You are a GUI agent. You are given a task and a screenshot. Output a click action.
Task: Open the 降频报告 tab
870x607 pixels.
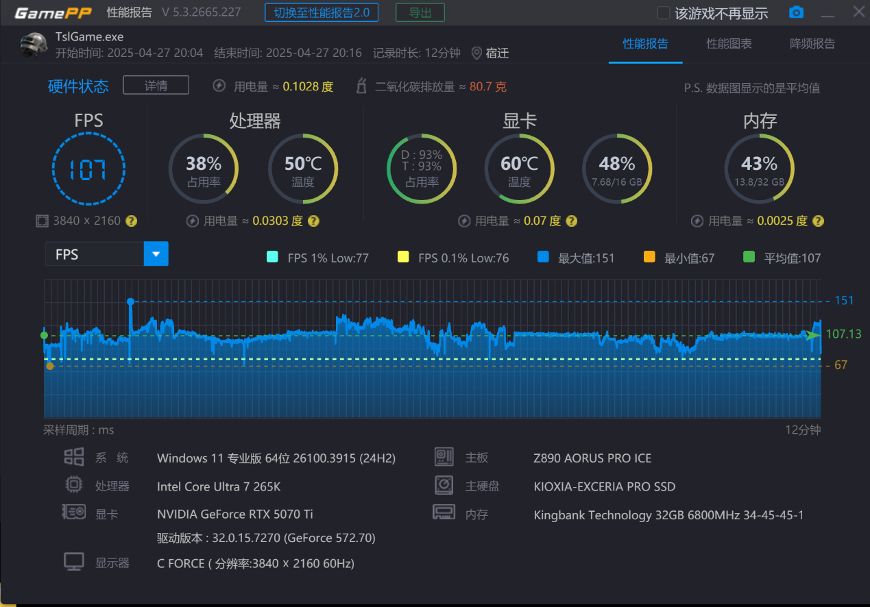(x=813, y=44)
